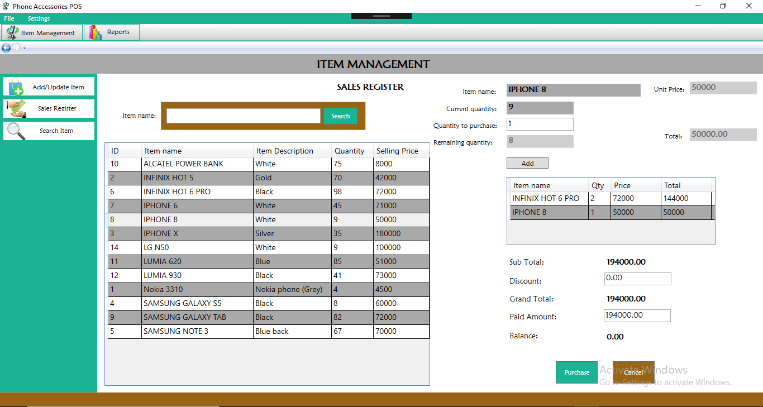Sort by the Item Description column header
763x407 pixels.
(x=292, y=151)
